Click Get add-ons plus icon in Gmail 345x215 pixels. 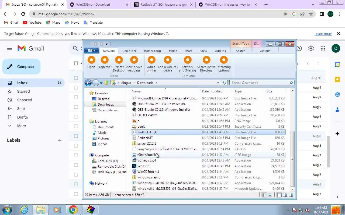point(337,134)
